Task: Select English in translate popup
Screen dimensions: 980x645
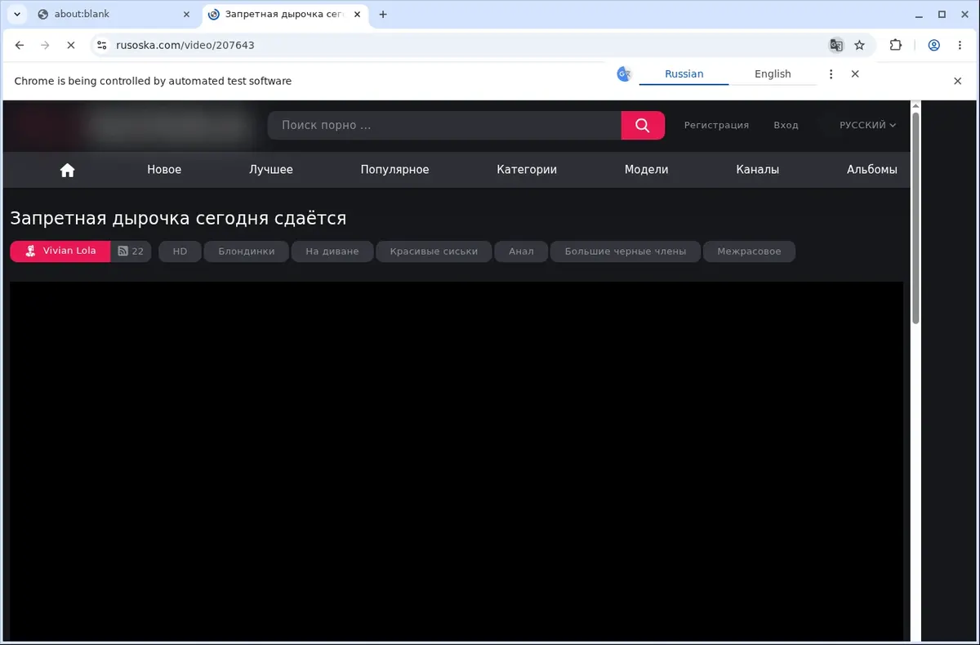Action: 773,74
